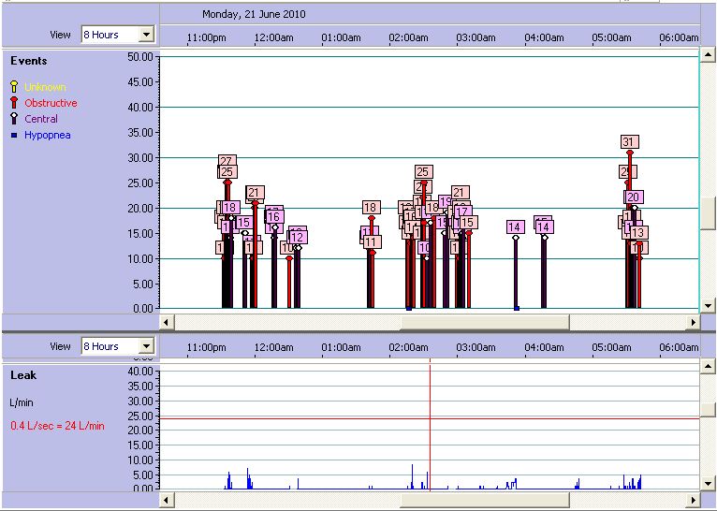Click Events chart horizontal scroll right arrow
717x511 pixels.
point(694,322)
